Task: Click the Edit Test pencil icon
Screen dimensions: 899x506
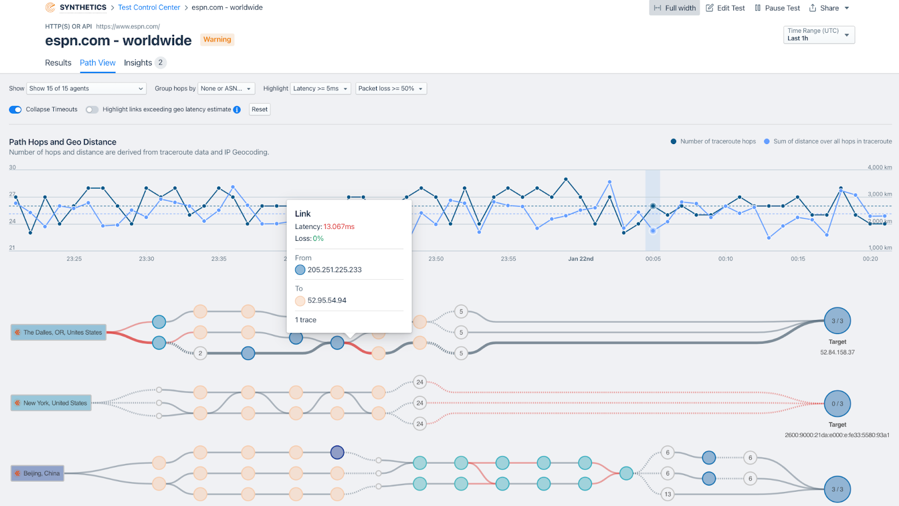Action: pyautogui.click(x=710, y=8)
